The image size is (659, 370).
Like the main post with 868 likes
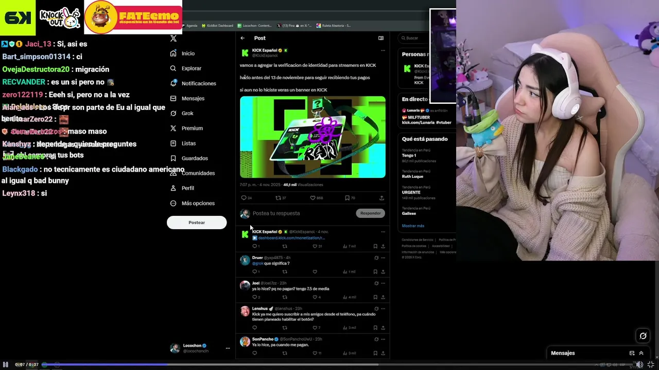316,198
